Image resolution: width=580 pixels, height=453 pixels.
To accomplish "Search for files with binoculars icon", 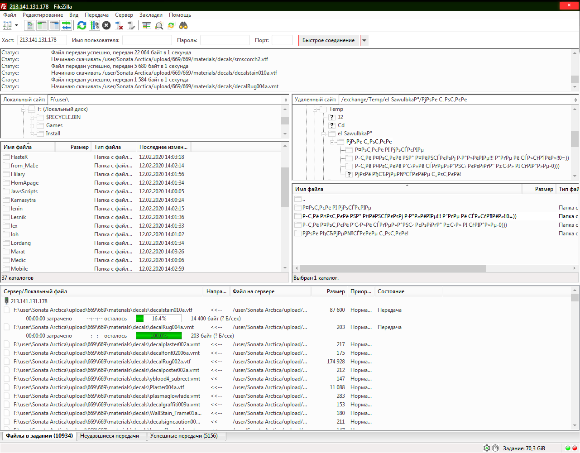I will click(183, 26).
